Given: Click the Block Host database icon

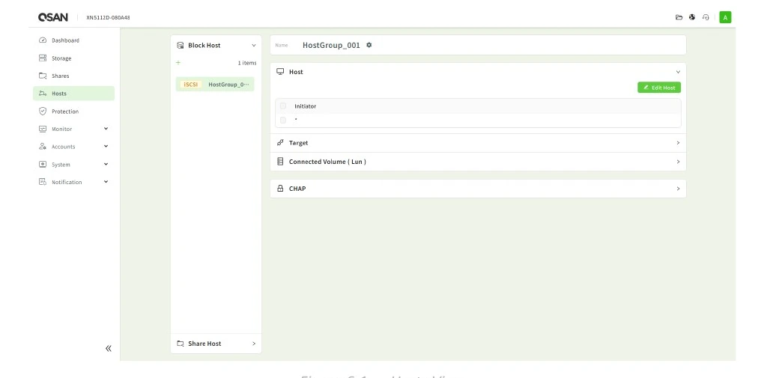Looking at the screenshot, I should tap(181, 45).
